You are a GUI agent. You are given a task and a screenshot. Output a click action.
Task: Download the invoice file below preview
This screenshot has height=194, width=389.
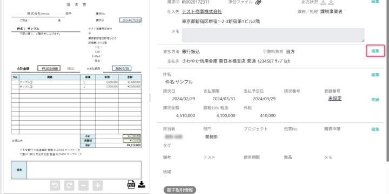[x=142, y=184]
